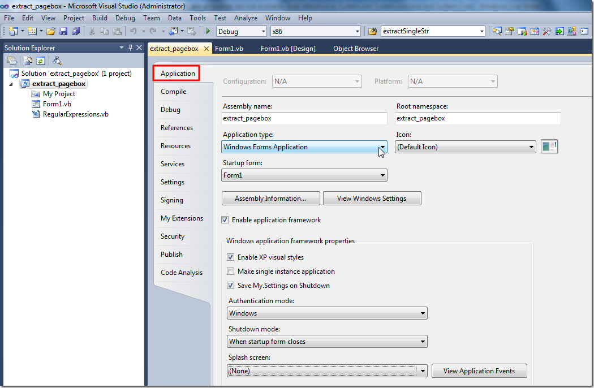Open Solution Explorer from the toolbar icon
The image size is (594, 388).
pyautogui.click(x=497, y=31)
